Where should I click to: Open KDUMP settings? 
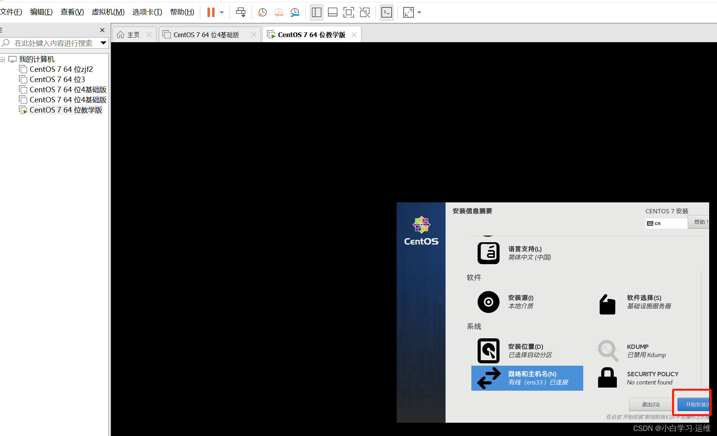pyautogui.click(x=646, y=351)
